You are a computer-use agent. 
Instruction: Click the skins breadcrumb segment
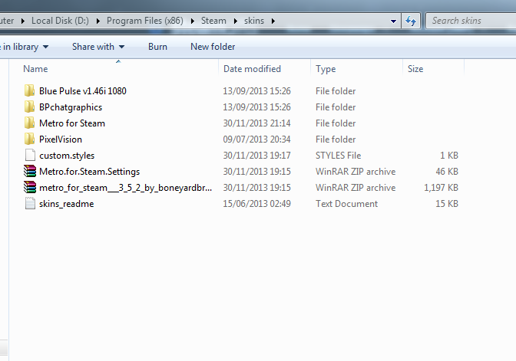click(x=253, y=21)
